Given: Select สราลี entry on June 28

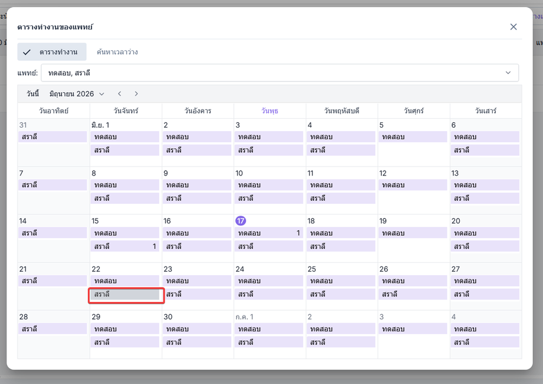Looking at the screenshot, I should [x=53, y=328].
